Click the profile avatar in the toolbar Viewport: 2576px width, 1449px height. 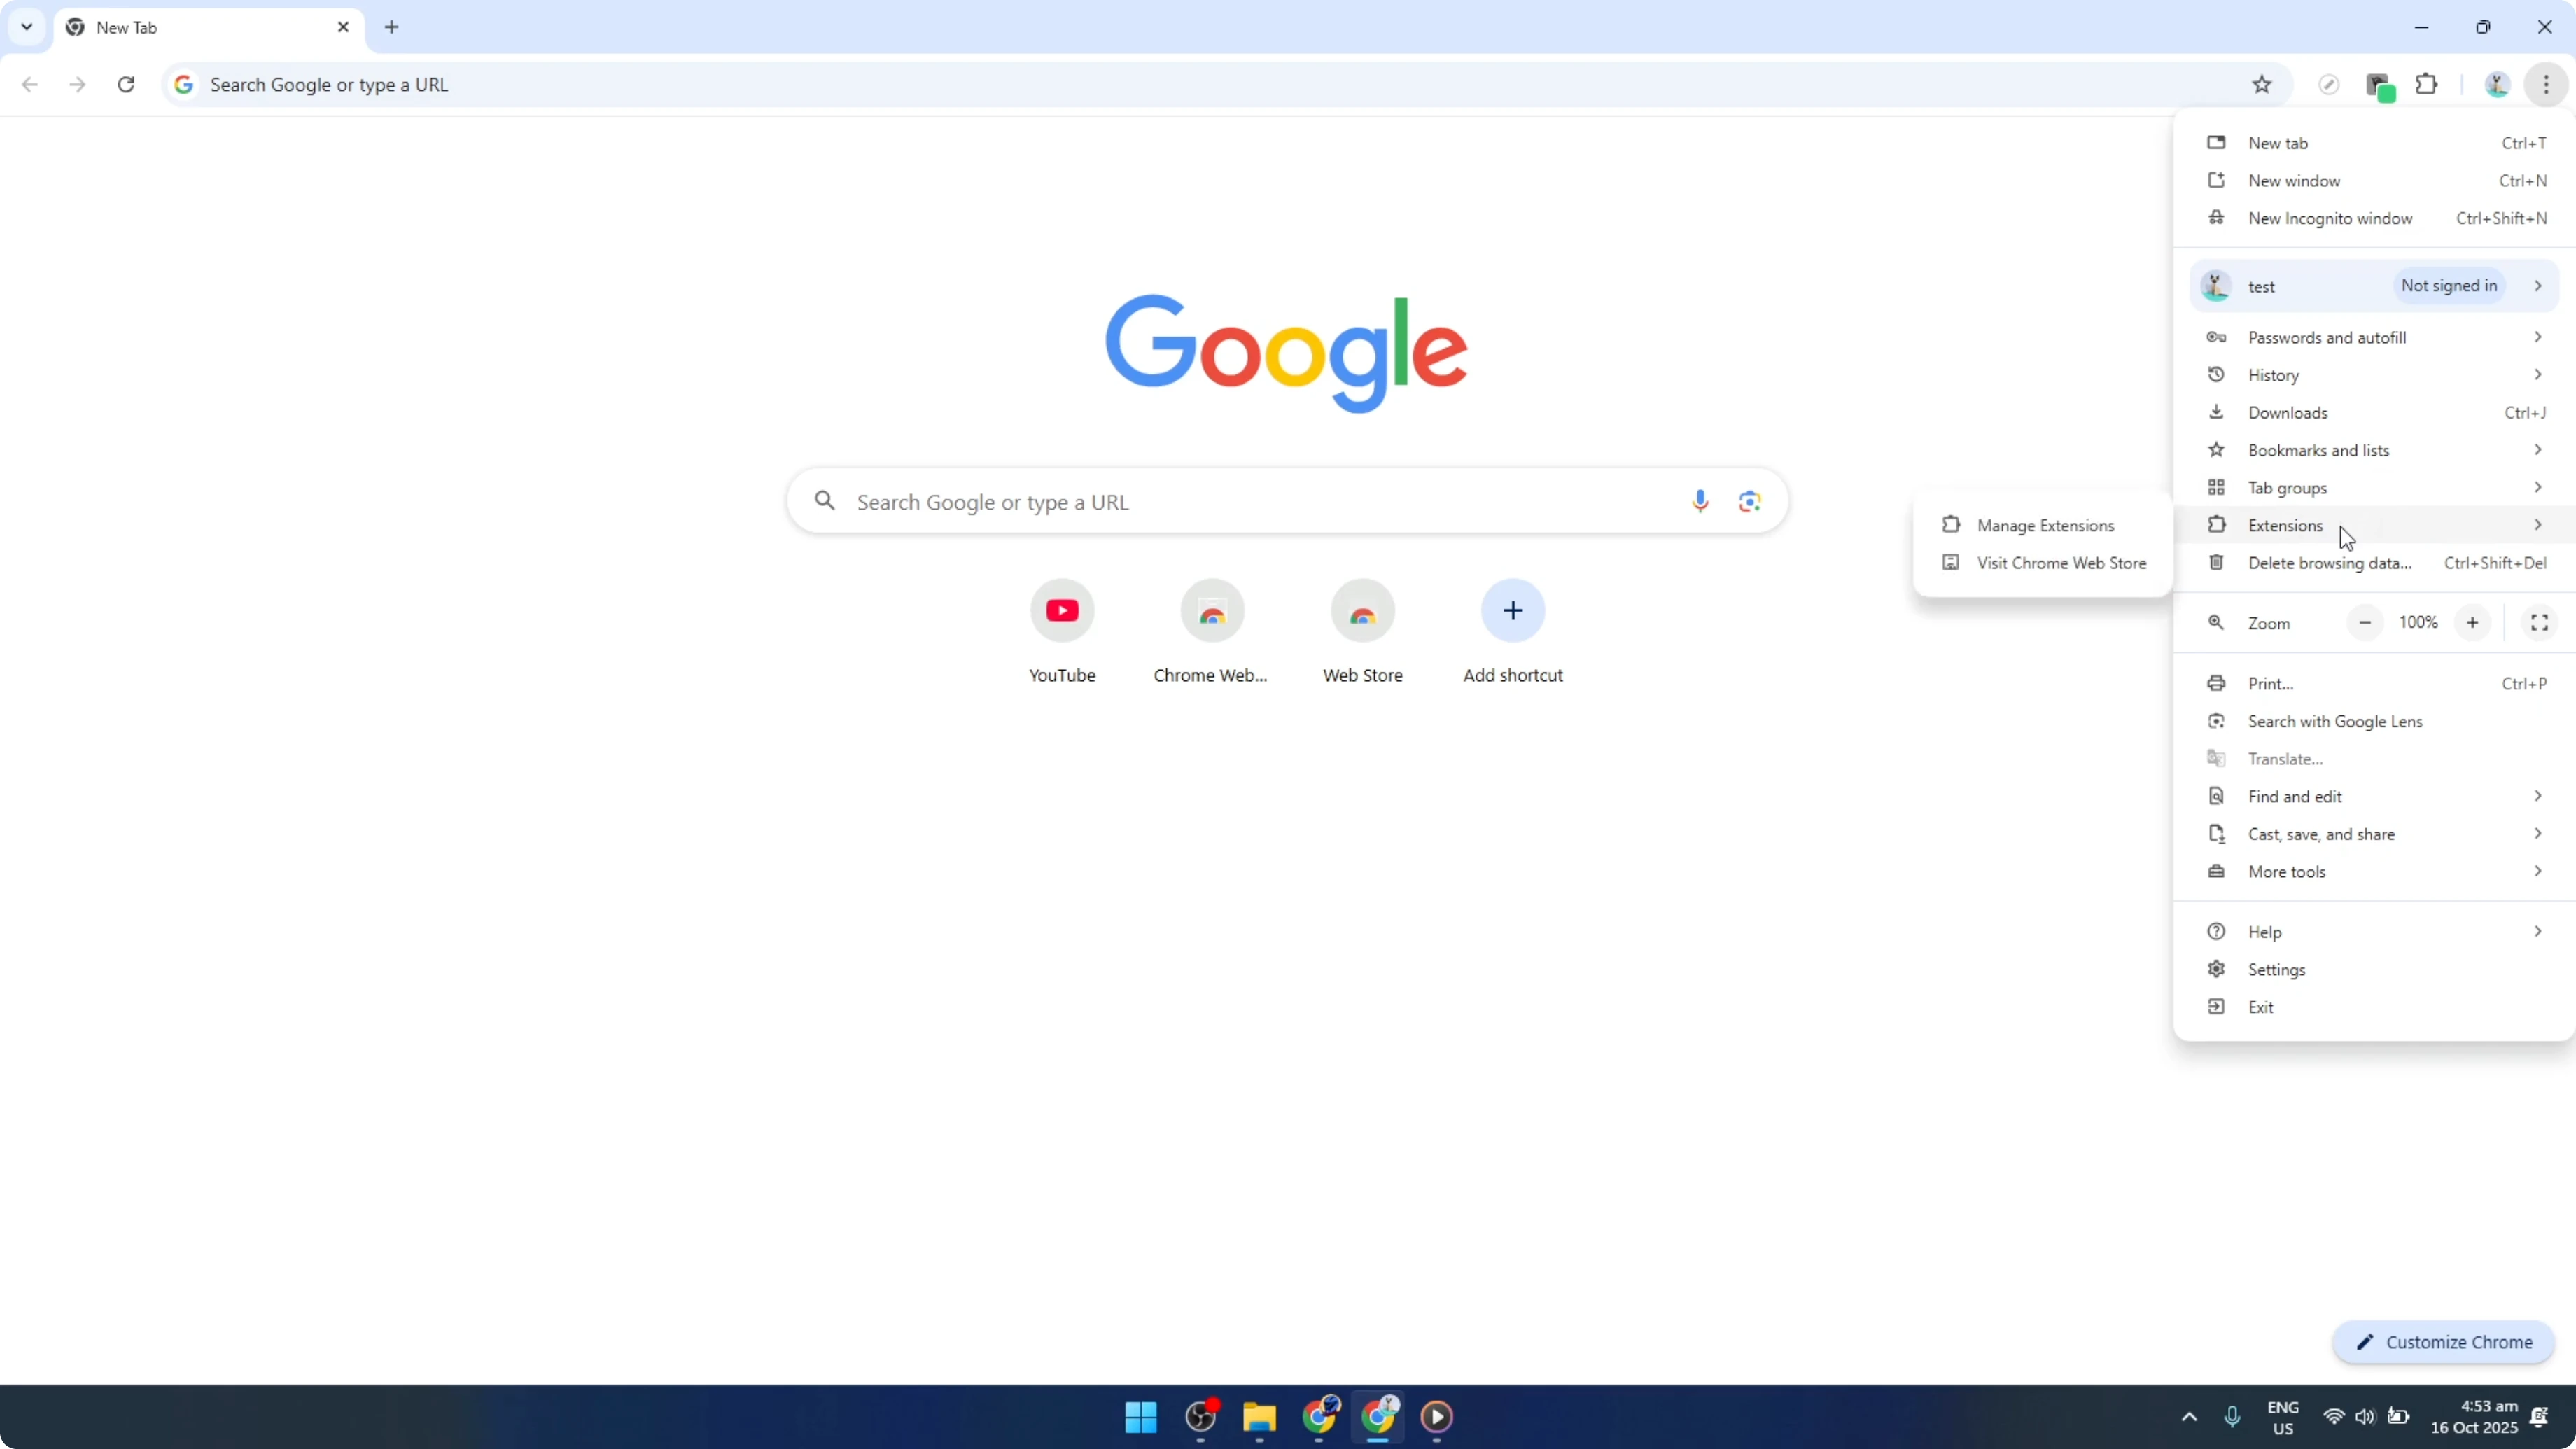click(x=2497, y=84)
